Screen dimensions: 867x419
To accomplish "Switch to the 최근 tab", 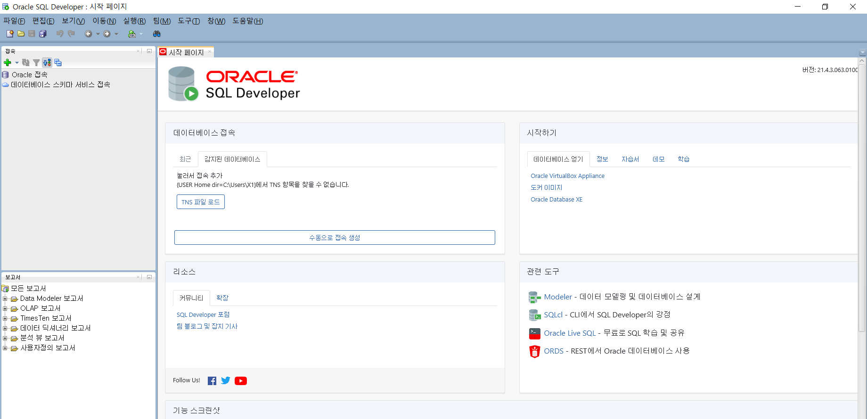I will [185, 159].
